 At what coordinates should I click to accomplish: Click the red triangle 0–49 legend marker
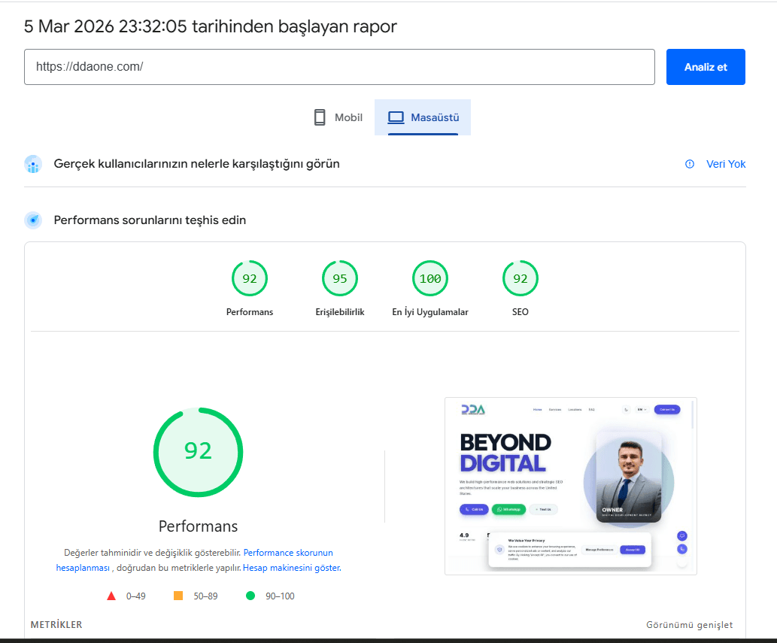(111, 596)
